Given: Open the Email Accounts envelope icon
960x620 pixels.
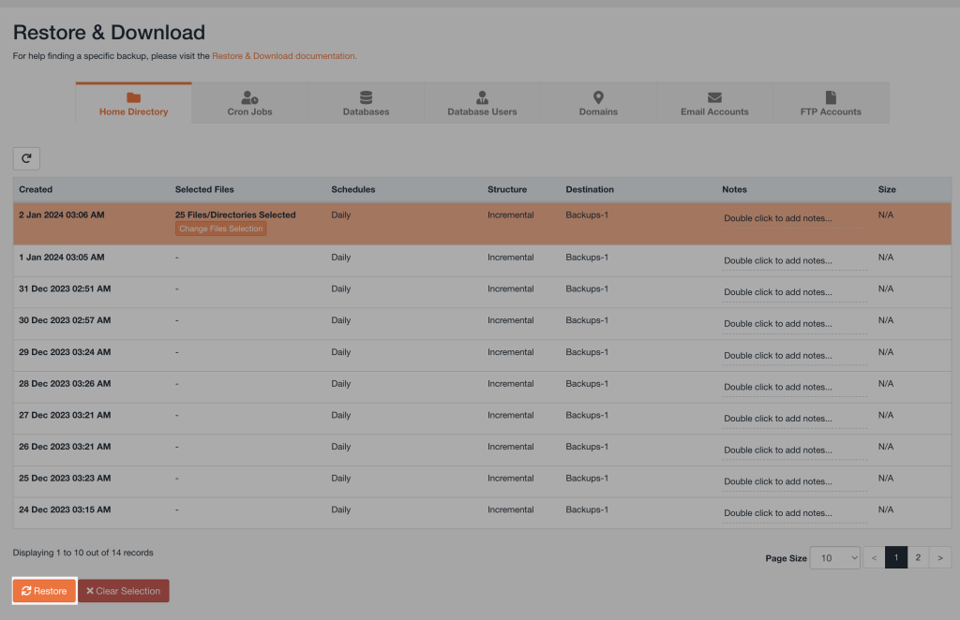Looking at the screenshot, I should (x=714, y=97).
